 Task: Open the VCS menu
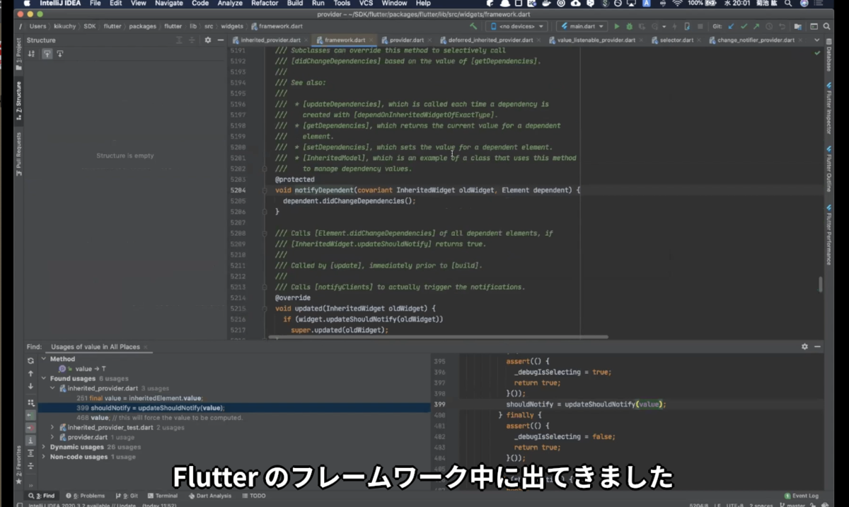pyautogui.click(x=366, y=4)
